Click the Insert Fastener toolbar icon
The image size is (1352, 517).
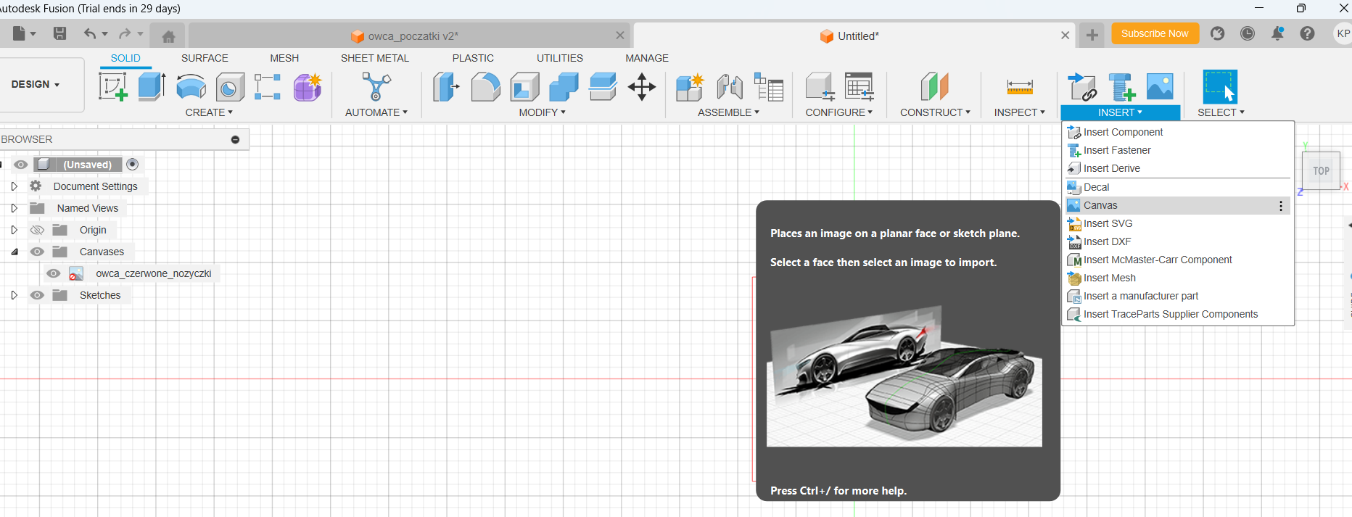(x=1121, y=87)
